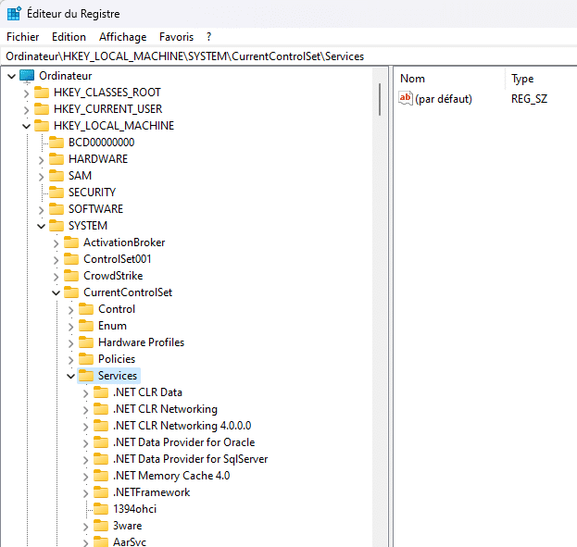Image resolution: width=577 pixels, height=547 pixels.
Task: Click the CrowdStrike folder icon
Action: [x=71, y=276]
